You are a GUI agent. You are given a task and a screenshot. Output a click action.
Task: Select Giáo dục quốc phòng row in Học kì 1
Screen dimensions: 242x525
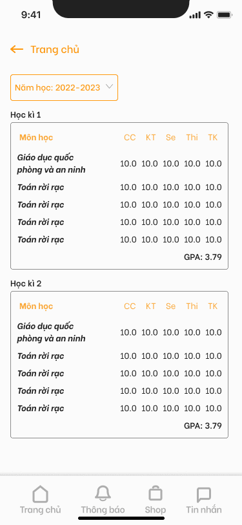point(119,164)
